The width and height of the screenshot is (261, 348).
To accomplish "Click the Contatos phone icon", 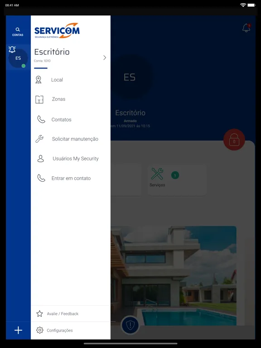I will (x=41, y=120).
